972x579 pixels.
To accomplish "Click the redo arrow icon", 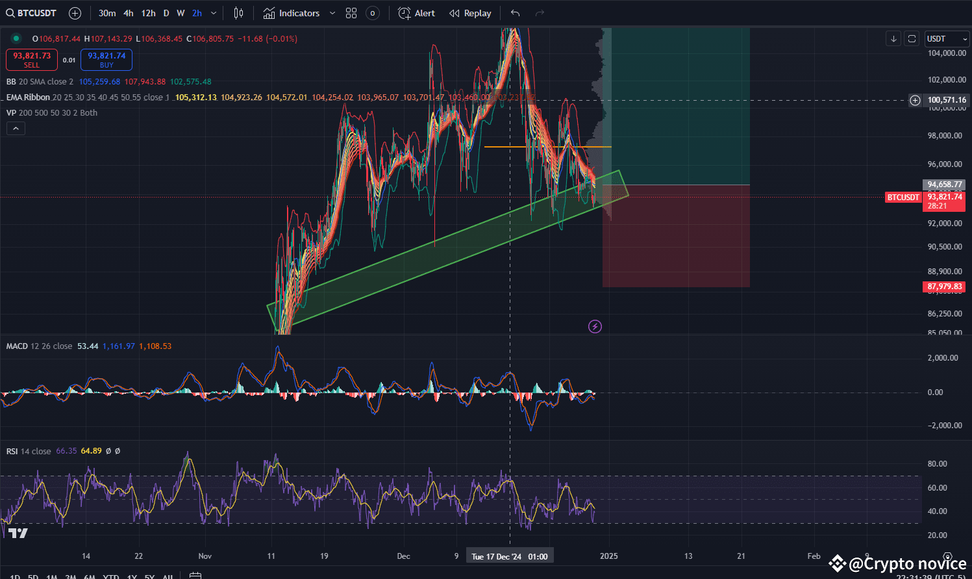I will (x=540, y=13).
